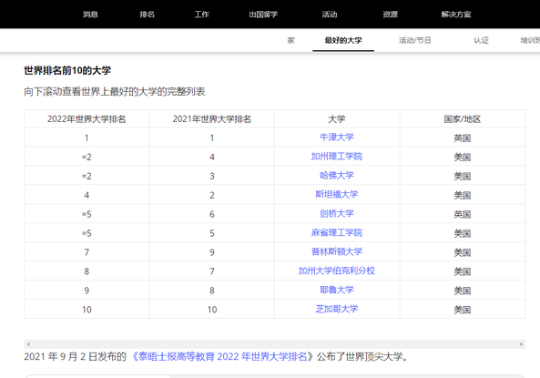Image resolution: width=540 pixels, height=378 pixels.
Task: Open the 麻省理工学院 link
Action: pyautogui.click(x=337, y=232)
